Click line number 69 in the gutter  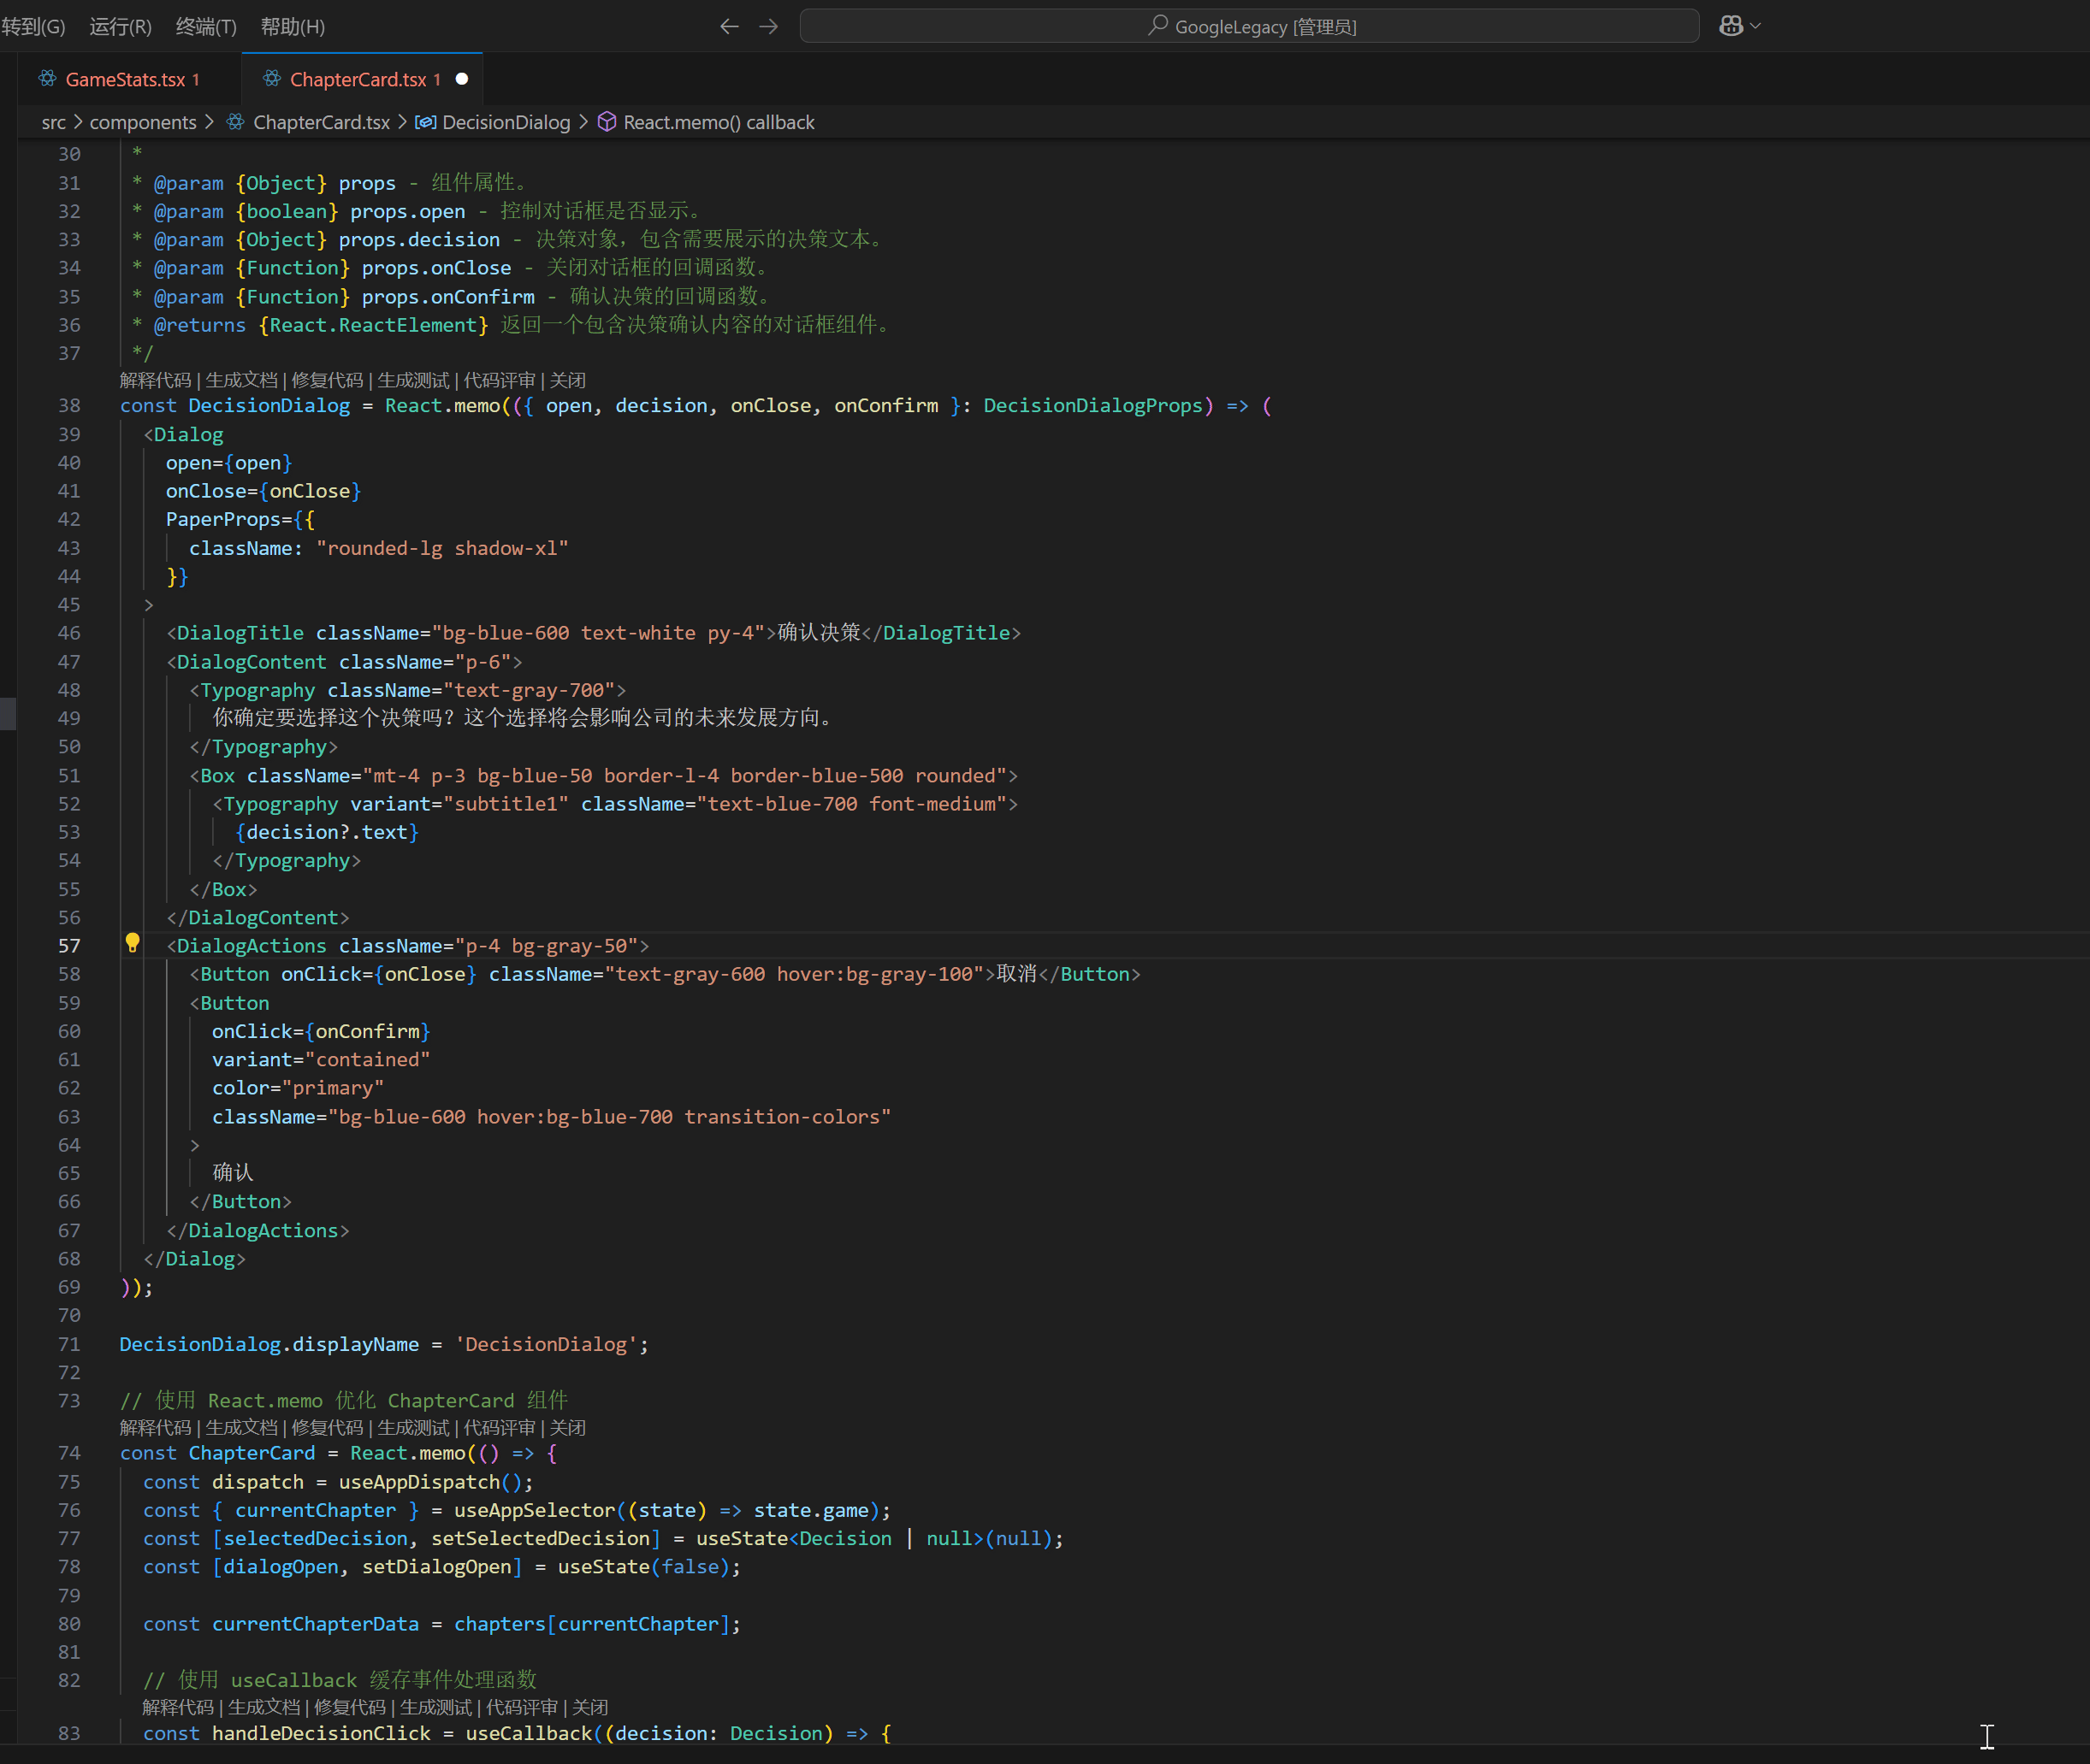coord(69,1287)
